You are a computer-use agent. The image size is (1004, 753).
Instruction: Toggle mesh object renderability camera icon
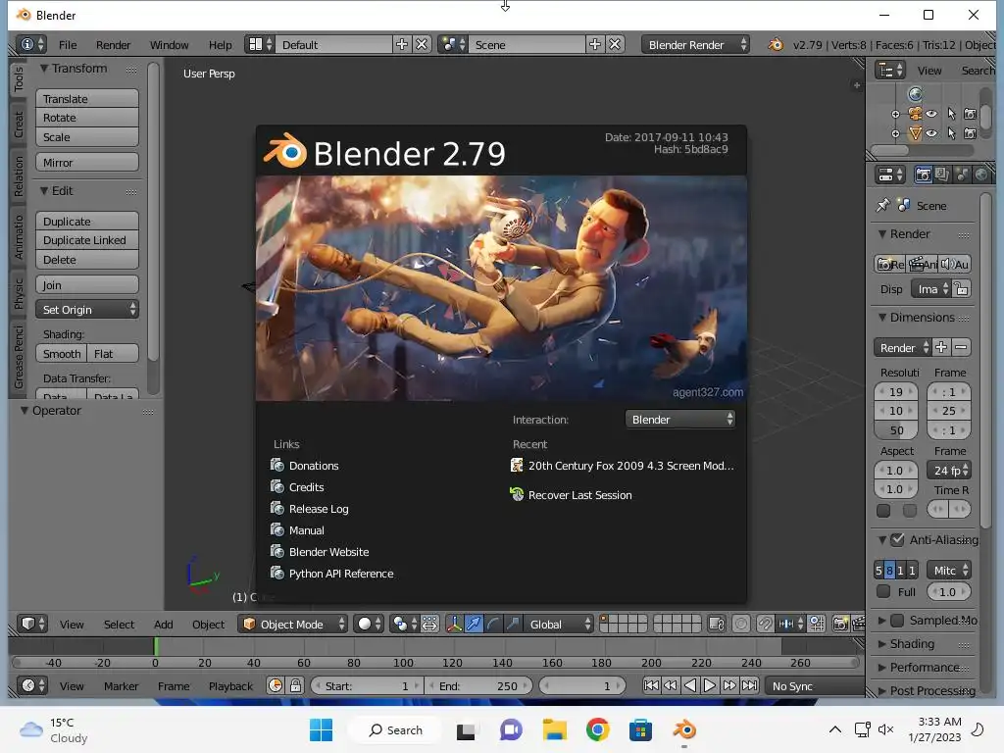tap(970, 133)
